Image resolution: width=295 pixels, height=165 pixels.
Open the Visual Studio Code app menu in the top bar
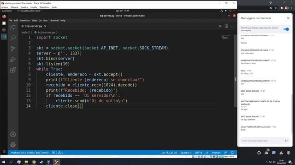pos(29,11)
